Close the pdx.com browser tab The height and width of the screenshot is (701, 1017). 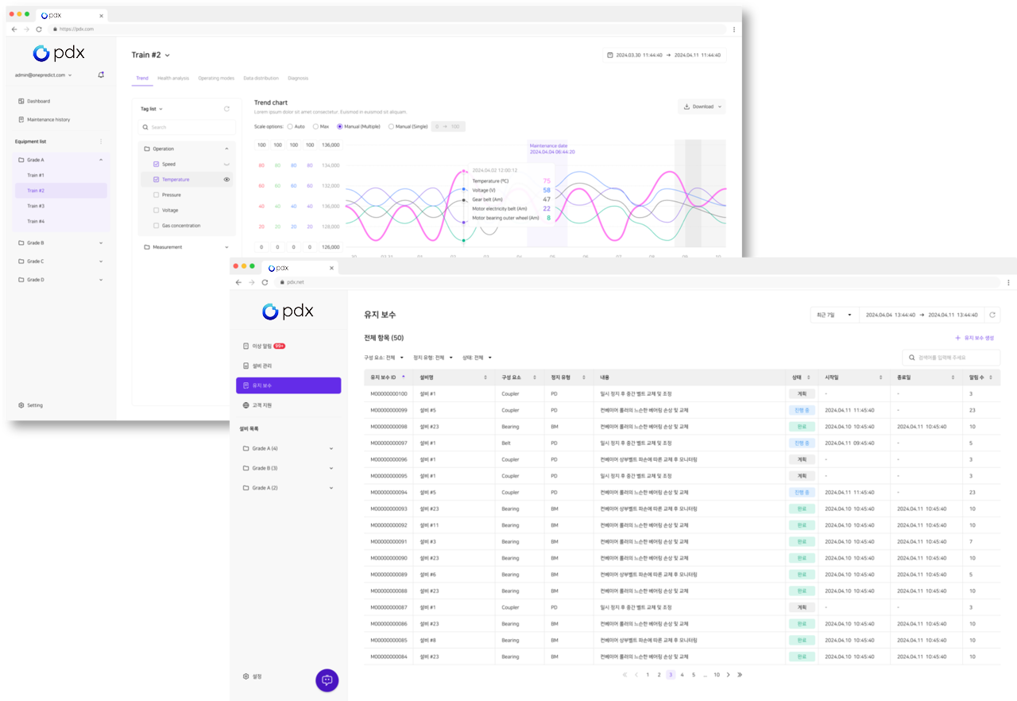pos(99,16)
